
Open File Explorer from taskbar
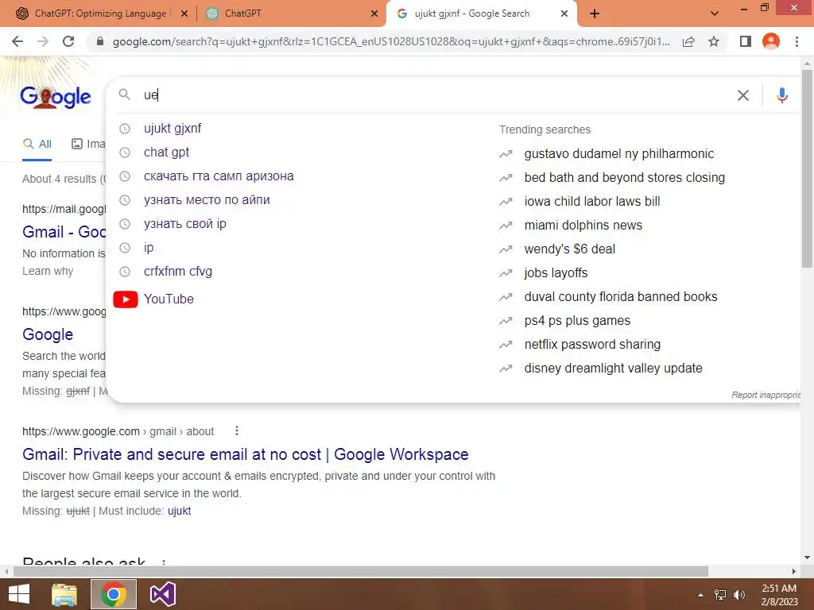pos(64,594)
